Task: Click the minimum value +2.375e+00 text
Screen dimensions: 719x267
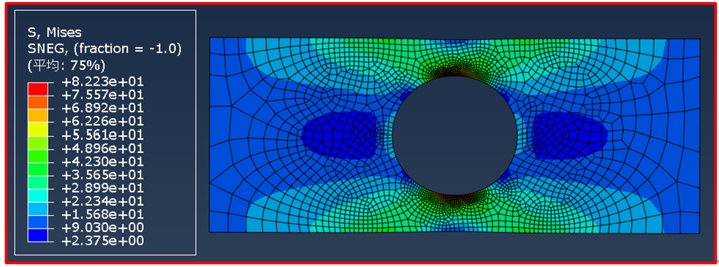Action: point(99,241)
